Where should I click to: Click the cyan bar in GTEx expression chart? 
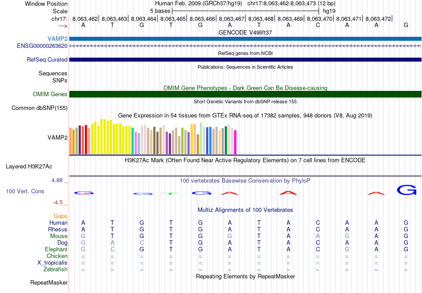point(133,141)
